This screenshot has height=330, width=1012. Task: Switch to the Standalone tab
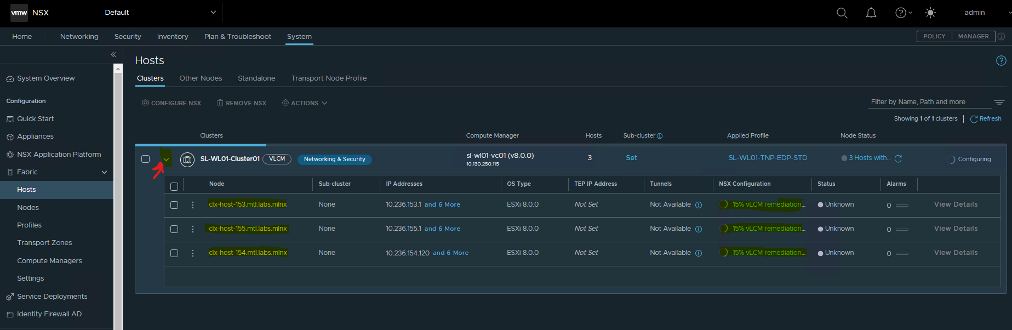[x=256, y=78]
